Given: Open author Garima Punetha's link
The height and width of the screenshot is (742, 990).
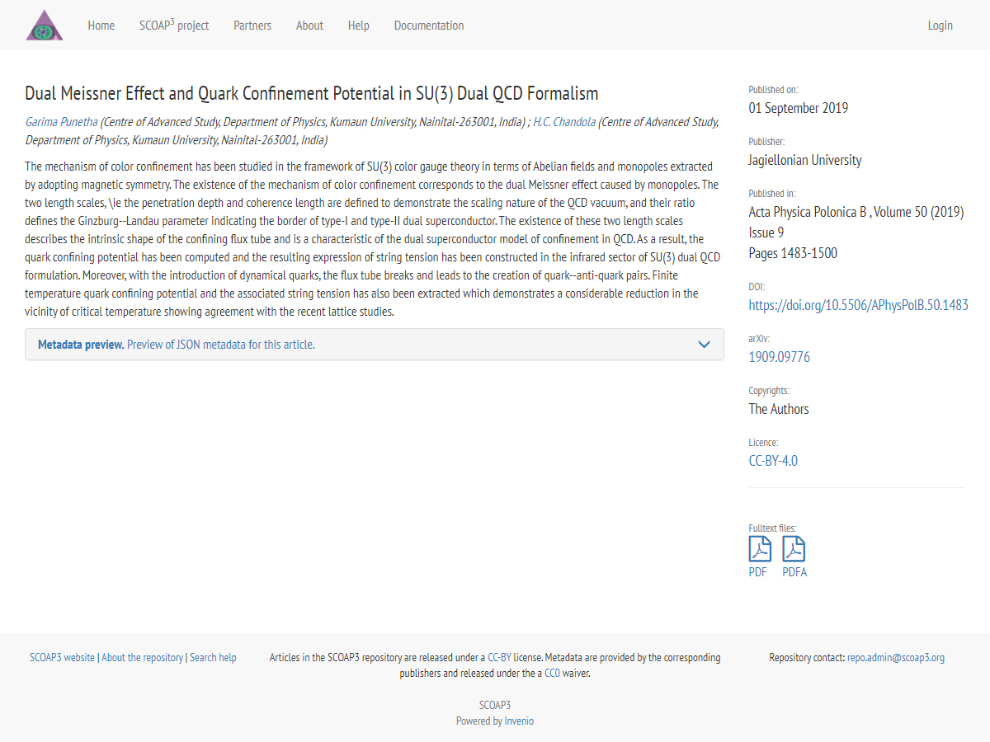Looking at the screenshot, I should click(61, 122).
